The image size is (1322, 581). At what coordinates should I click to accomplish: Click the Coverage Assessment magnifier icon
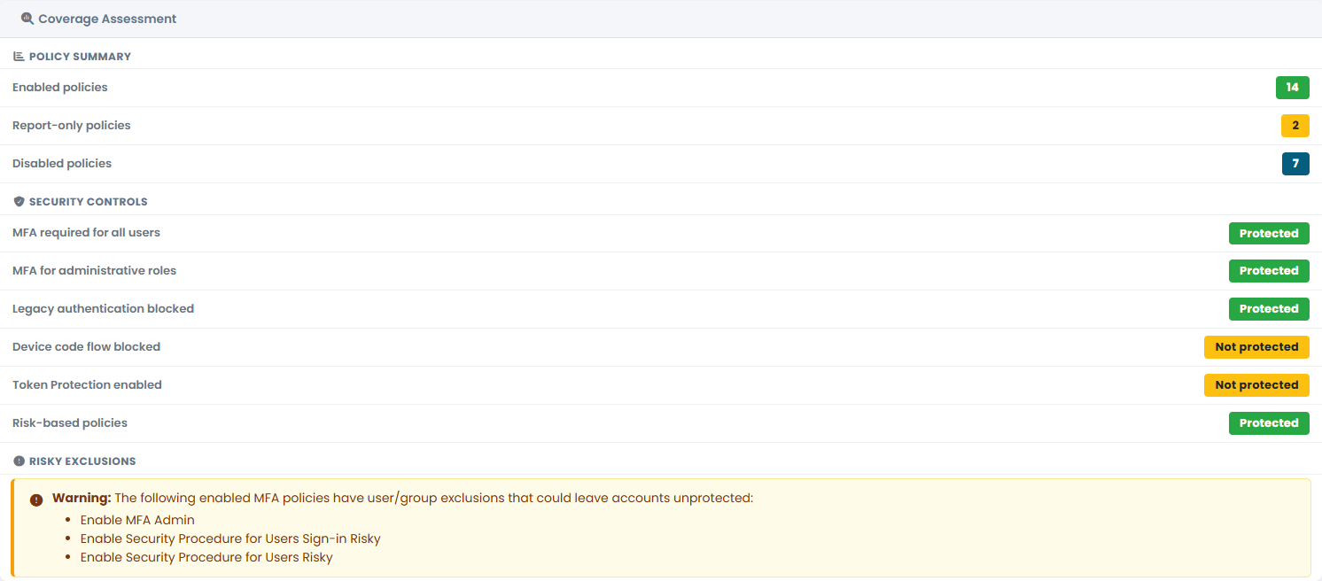click(x=27, y=19)
